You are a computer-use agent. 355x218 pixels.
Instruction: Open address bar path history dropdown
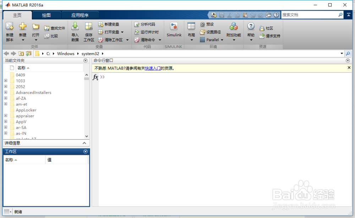click(342, 53)
